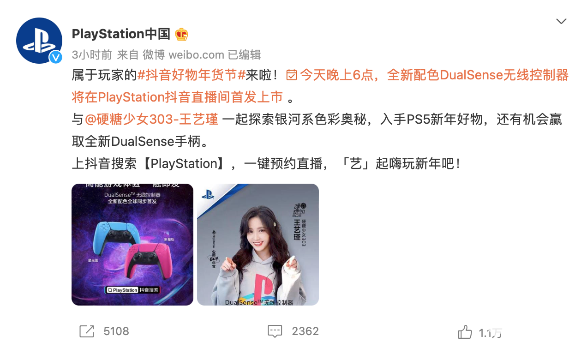
Task: Click the 3小时前 post timestamp
Action: coord(92,55)
